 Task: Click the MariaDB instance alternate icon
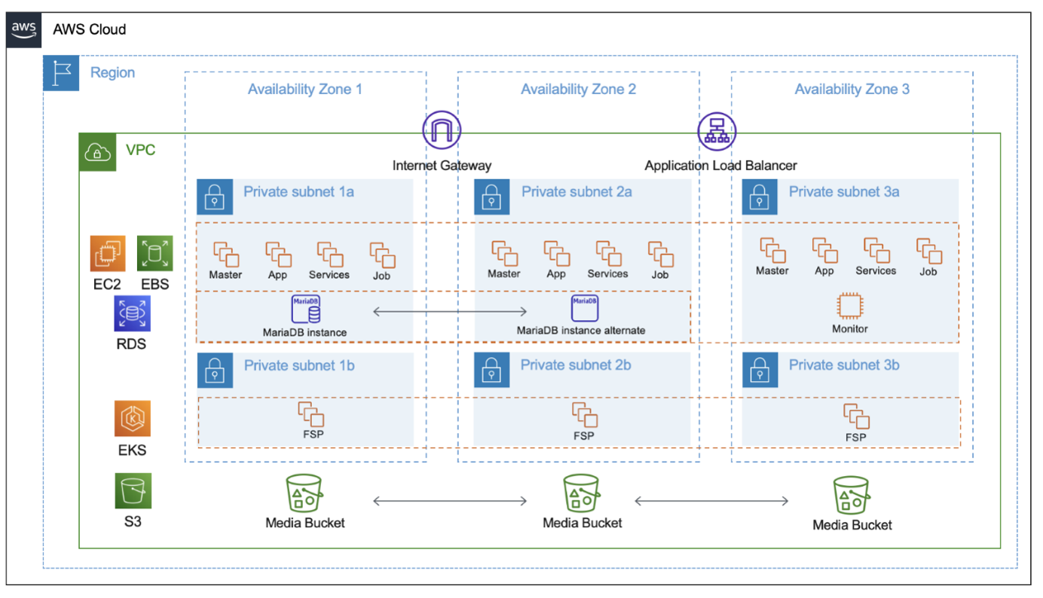[585, 309]
